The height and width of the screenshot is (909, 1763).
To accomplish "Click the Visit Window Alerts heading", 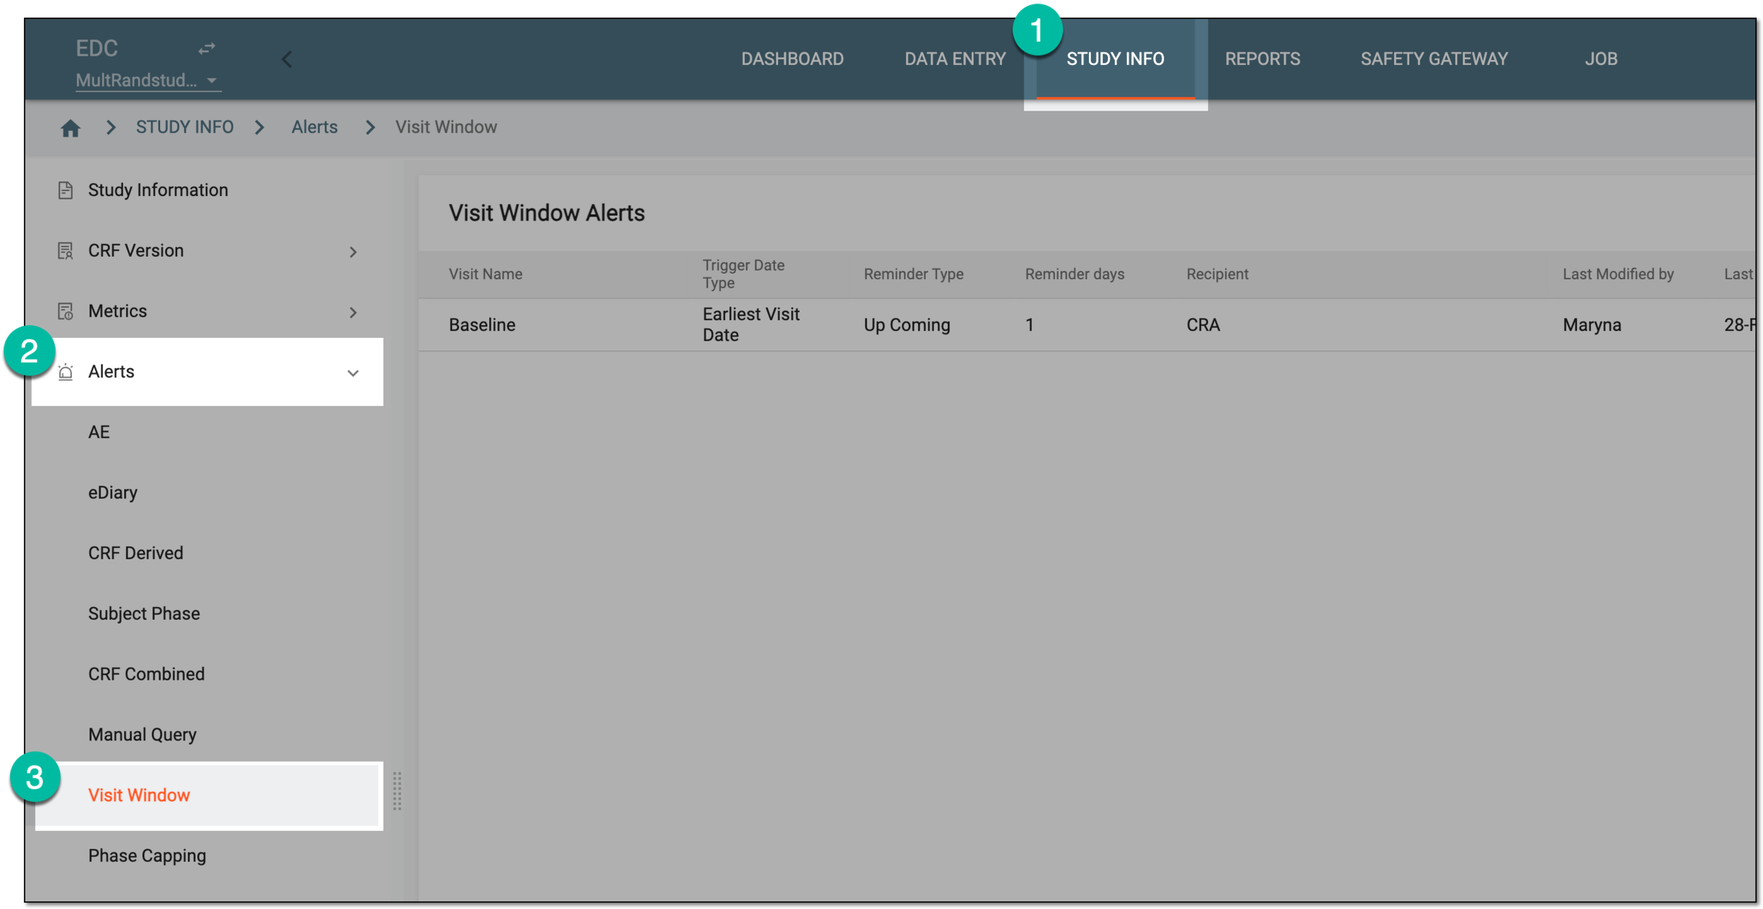I will 547,213.
